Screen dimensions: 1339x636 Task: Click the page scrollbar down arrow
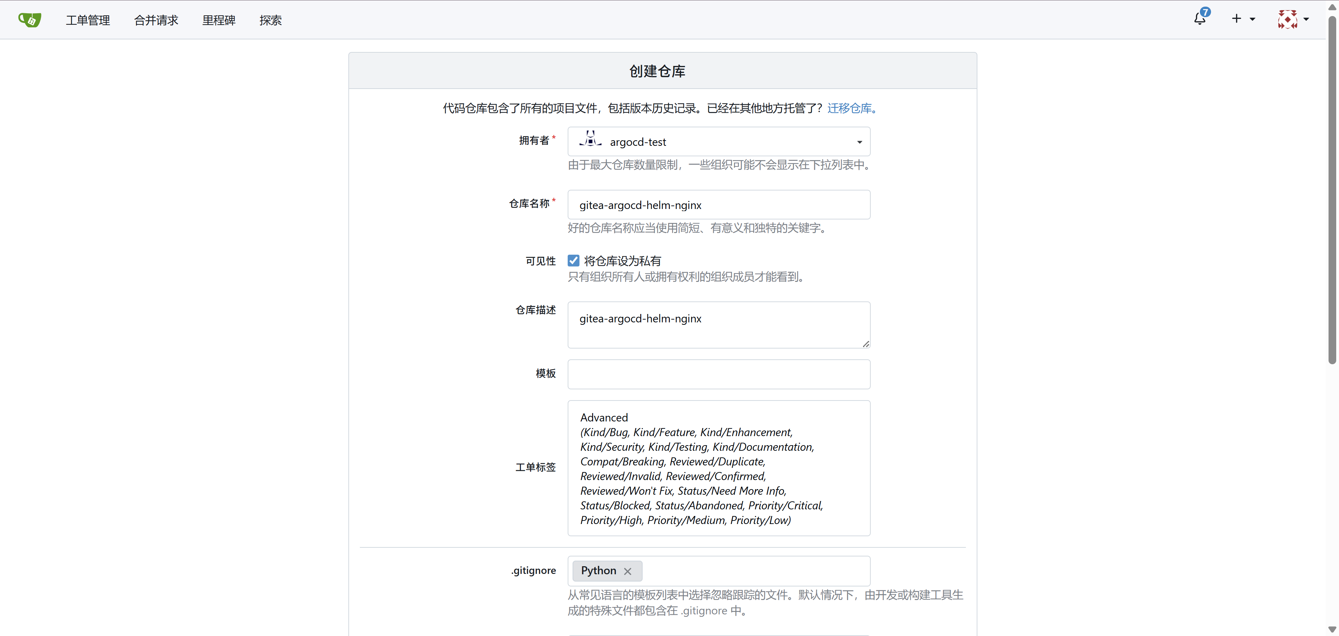1332,629
